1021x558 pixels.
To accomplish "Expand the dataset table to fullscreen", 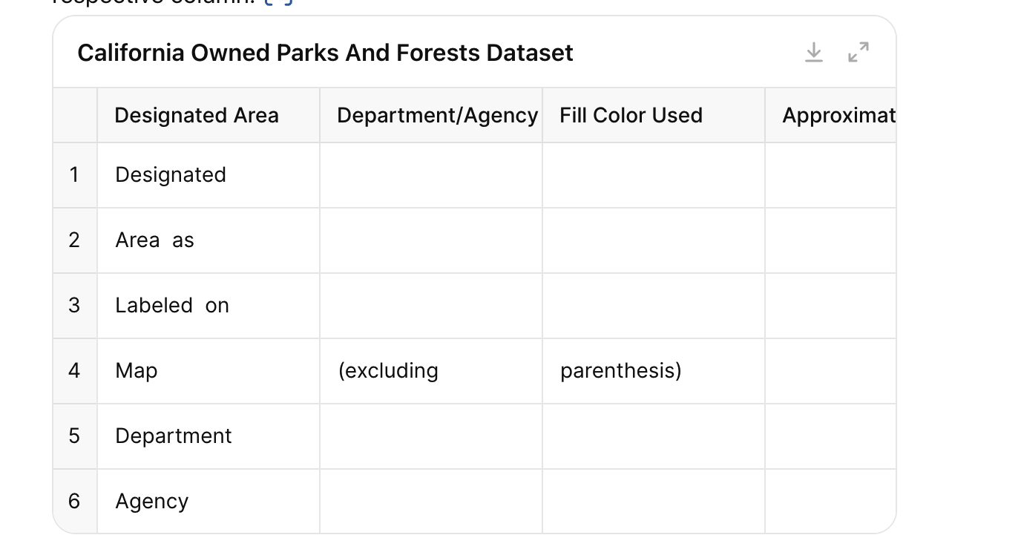I will (859, 53).
